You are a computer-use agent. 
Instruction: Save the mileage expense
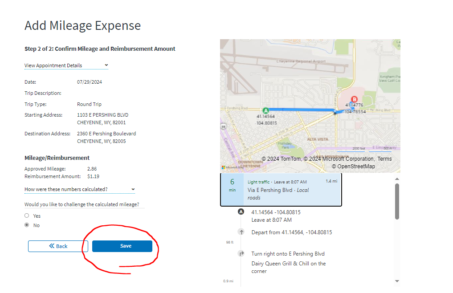[x=122, y=246]
